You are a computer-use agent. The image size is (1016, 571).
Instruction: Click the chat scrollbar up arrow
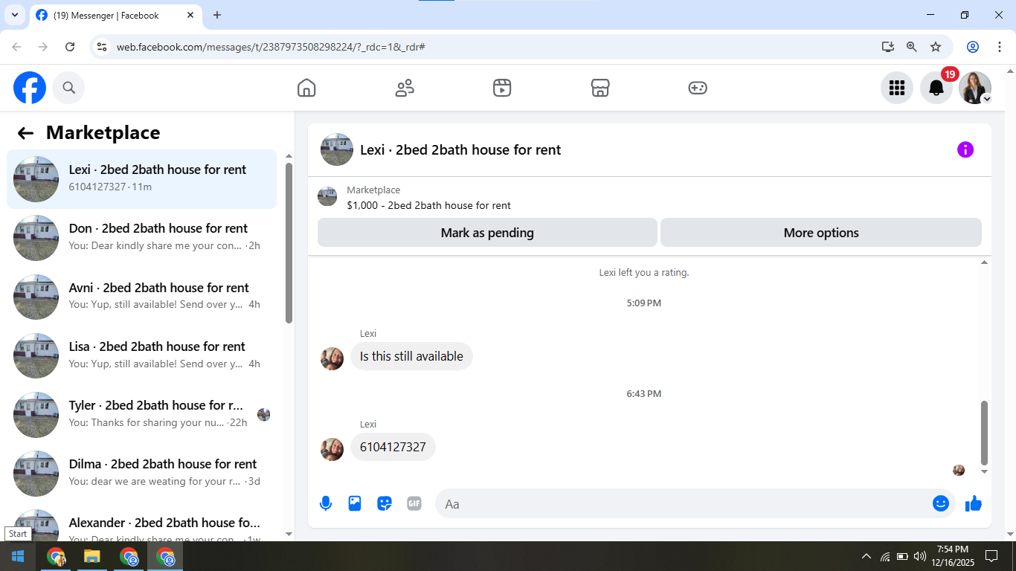[x=985, y=262]
